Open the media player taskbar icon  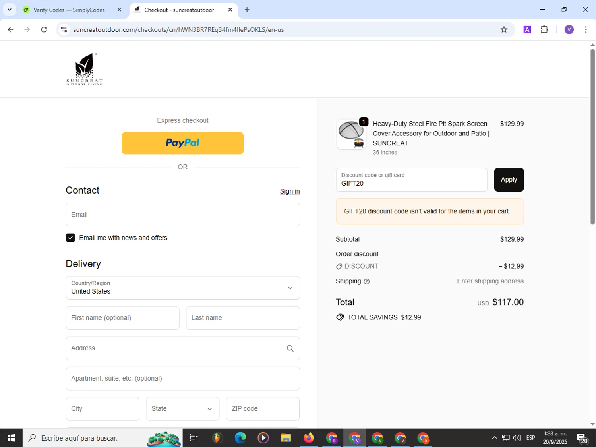(x=263, y=438)
